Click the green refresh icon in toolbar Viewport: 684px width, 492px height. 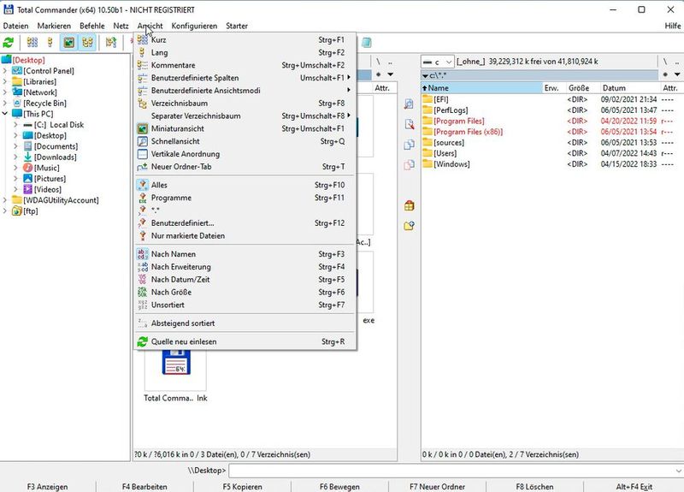click(x=9, y=42)
